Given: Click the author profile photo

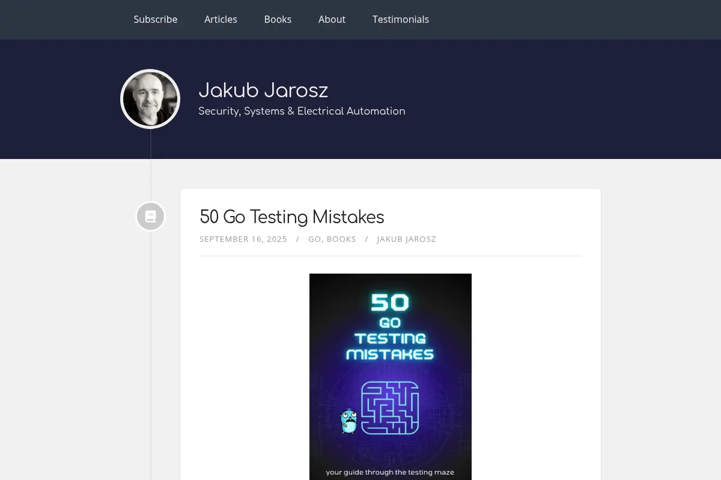Looking at the screenshot, I should [150, 99].
